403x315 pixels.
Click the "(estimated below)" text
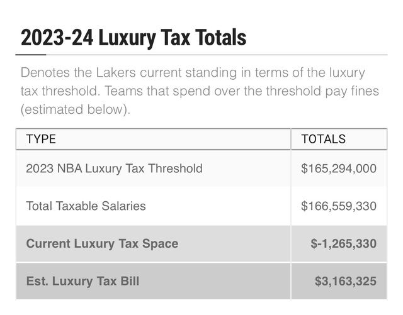pos(73,109)
